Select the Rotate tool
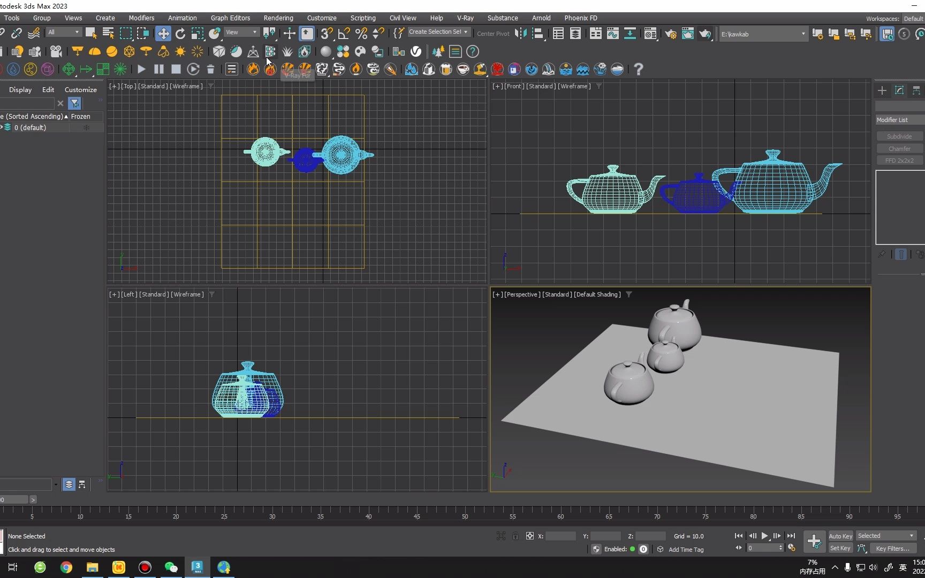 point(180,33)
